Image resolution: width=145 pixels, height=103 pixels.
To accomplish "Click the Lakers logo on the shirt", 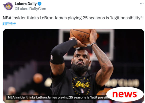I will (x=82, y=84).
